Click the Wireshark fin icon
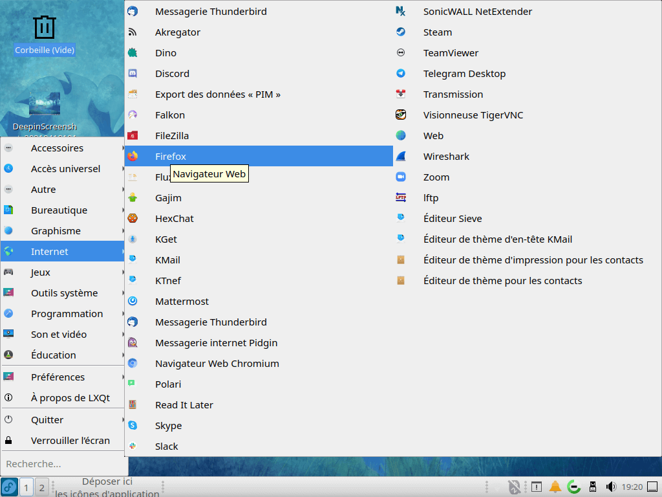Screen dimensions: 662x497 401,157
